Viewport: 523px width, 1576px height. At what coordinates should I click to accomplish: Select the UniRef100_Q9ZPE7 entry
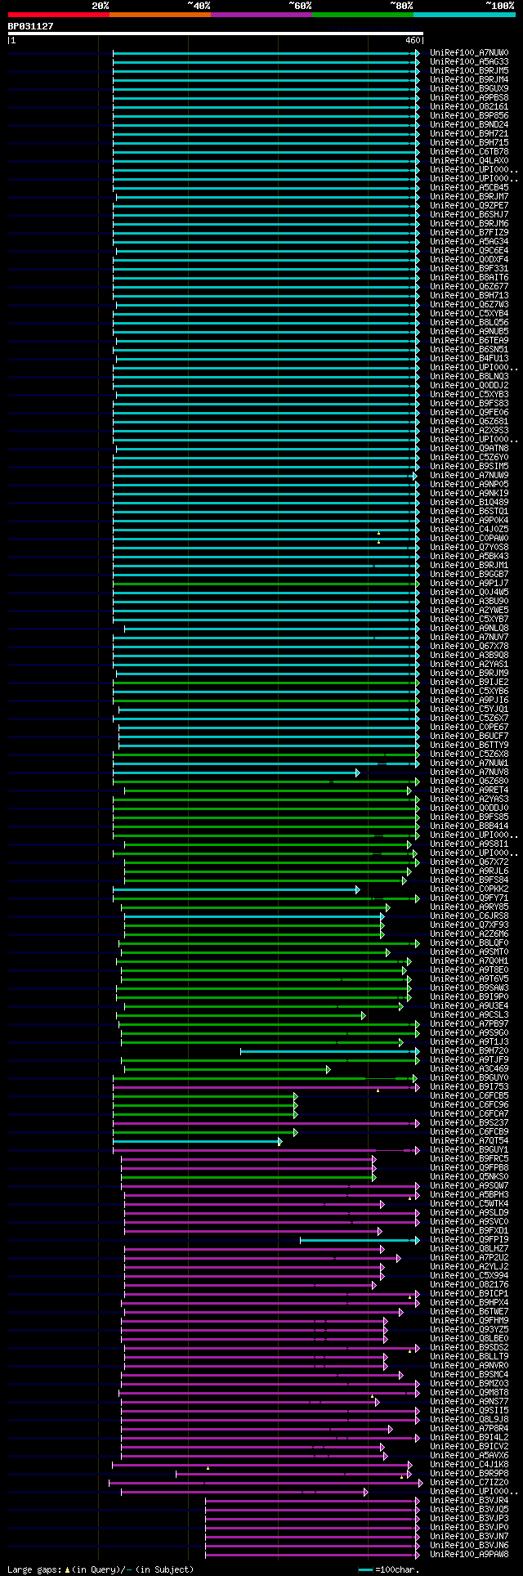pyautogui.click(x=469, y=205)
